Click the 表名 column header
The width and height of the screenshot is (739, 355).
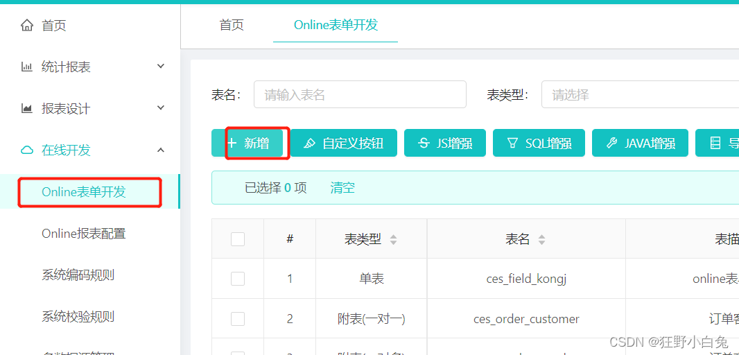click(x=526, y=239)
